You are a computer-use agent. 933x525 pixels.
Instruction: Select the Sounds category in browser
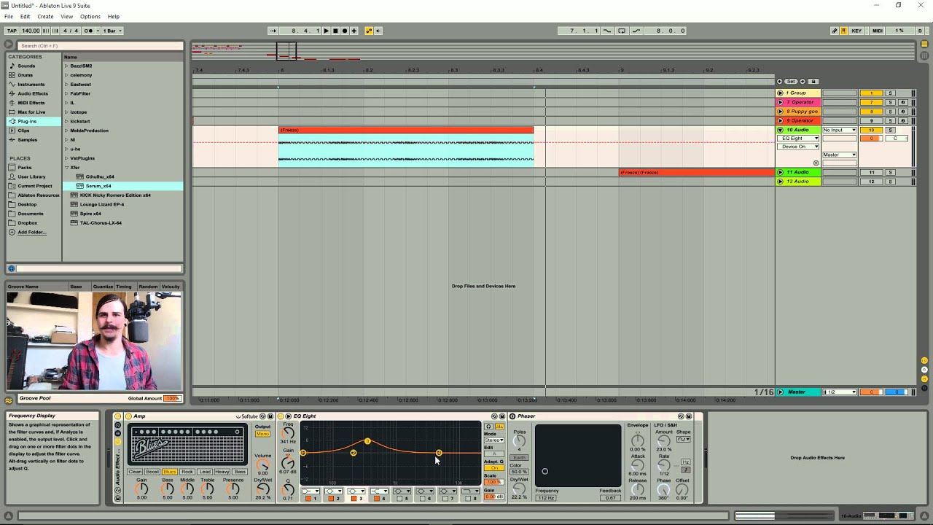click(26, 66)
